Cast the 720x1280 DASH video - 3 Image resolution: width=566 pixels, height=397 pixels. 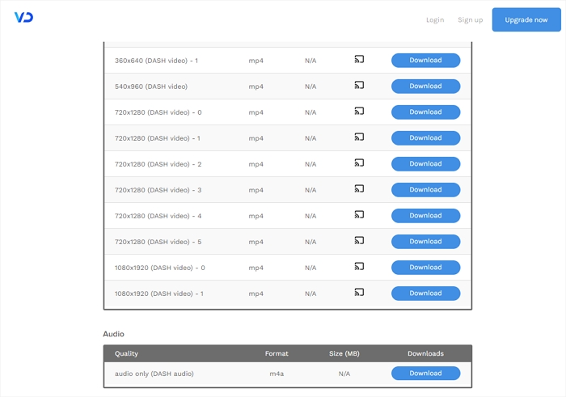point(359,188)
